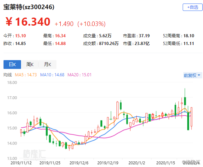The height and width of the screenshot is (167, 203).
Task: Click the 最高 value 16.34
Action: click(60, 36)
